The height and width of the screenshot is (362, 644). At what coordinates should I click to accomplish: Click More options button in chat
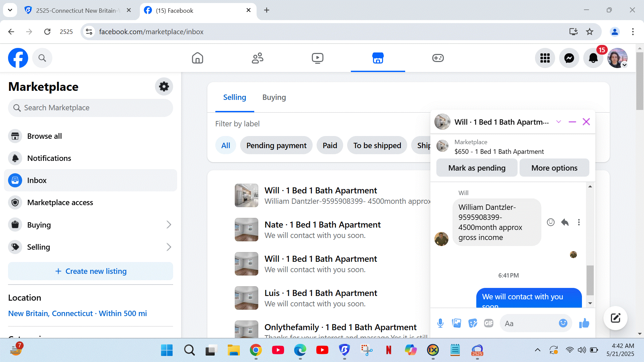tap(554, 168)
